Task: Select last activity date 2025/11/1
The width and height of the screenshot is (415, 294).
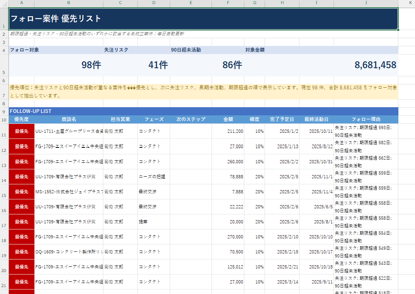Action: tap(316, 177)
